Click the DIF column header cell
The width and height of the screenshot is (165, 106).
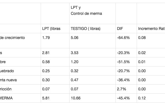126,29
